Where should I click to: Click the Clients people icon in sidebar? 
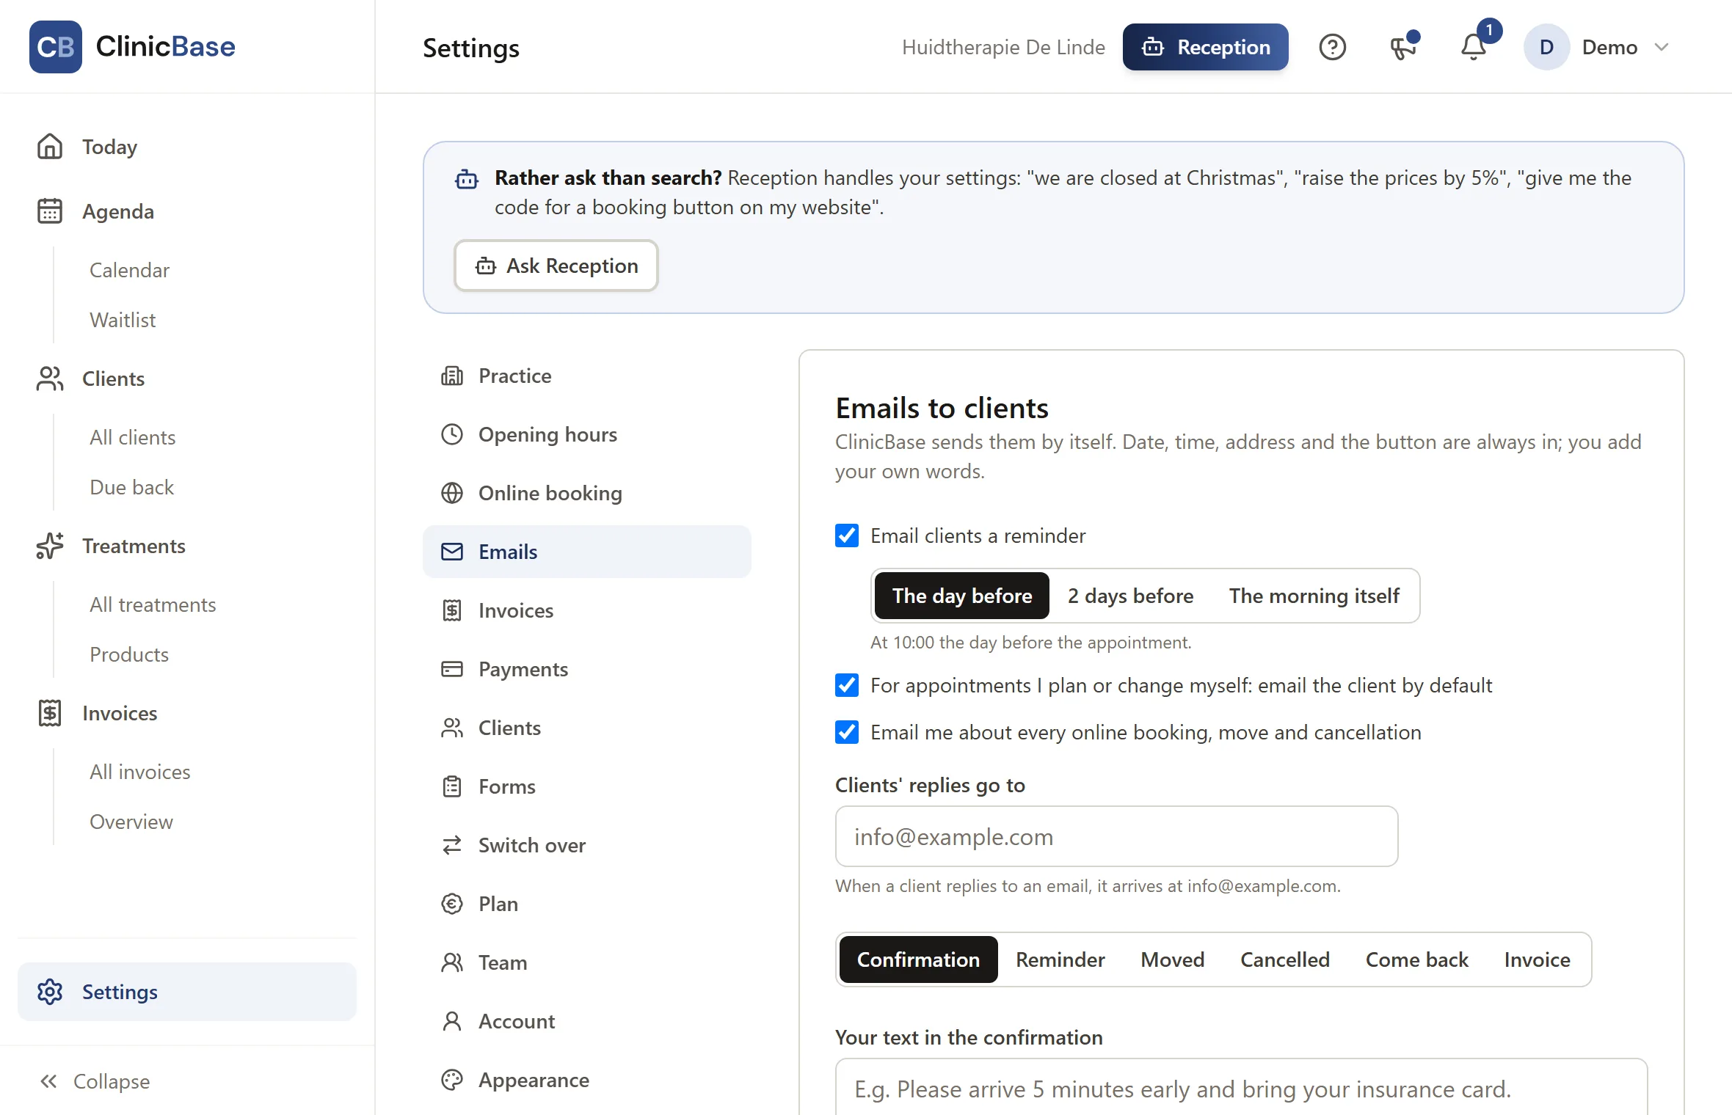point(50,379)
